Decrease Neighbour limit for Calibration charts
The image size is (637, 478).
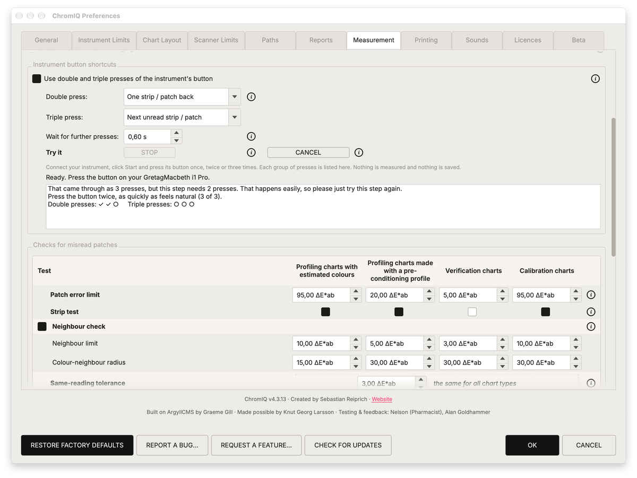[x=576, y=347]
